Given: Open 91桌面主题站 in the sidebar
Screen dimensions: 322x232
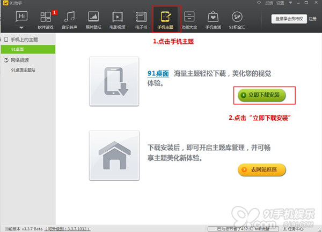Looking at the screenshot, I should click(23, 70).
